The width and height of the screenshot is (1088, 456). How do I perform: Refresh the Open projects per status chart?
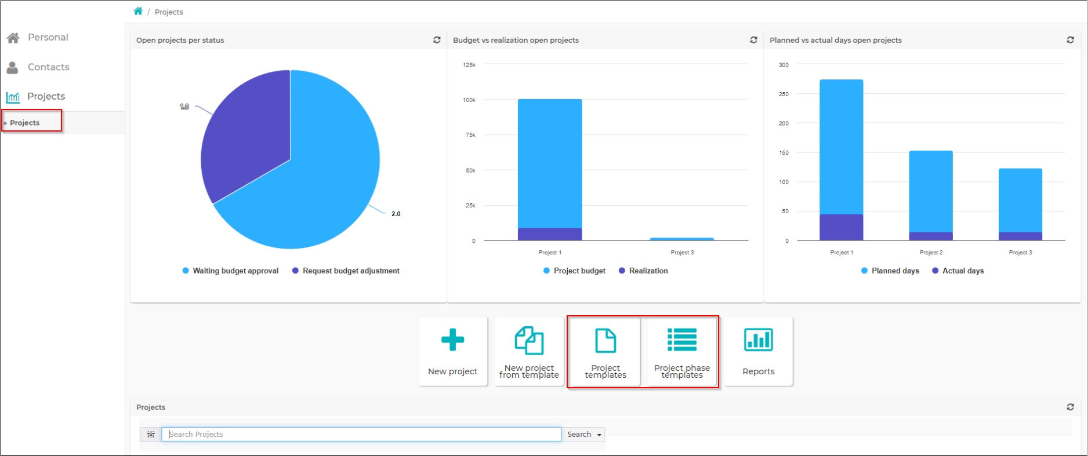click(437, 40)
